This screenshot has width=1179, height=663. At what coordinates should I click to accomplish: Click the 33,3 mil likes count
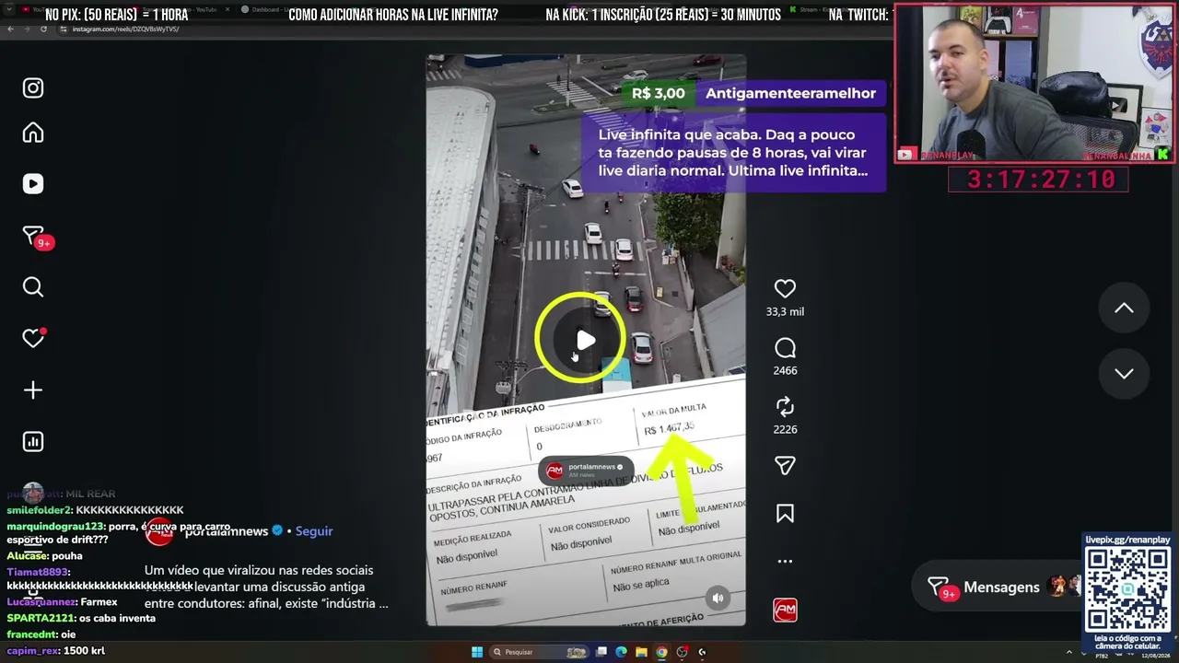pos(785,312)
